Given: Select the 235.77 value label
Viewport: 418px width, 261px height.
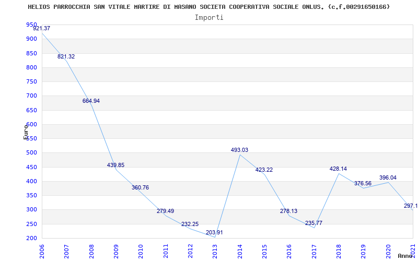Looking at the screenshot, I should pos(314,223).
